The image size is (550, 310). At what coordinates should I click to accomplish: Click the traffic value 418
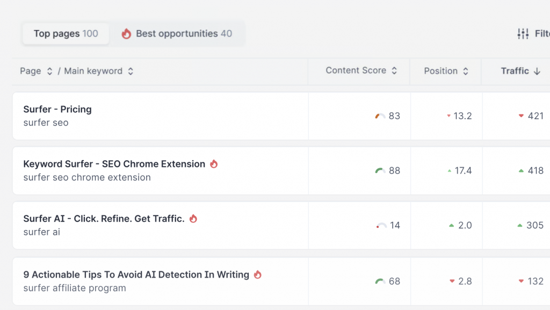click(x=535, y=171)
